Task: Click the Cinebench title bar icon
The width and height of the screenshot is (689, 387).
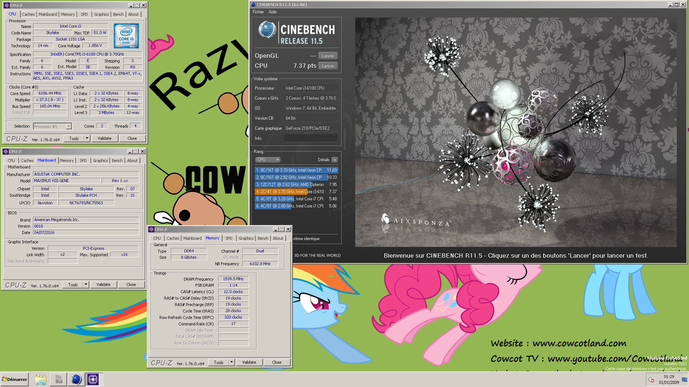Action: tap(253, 5)
